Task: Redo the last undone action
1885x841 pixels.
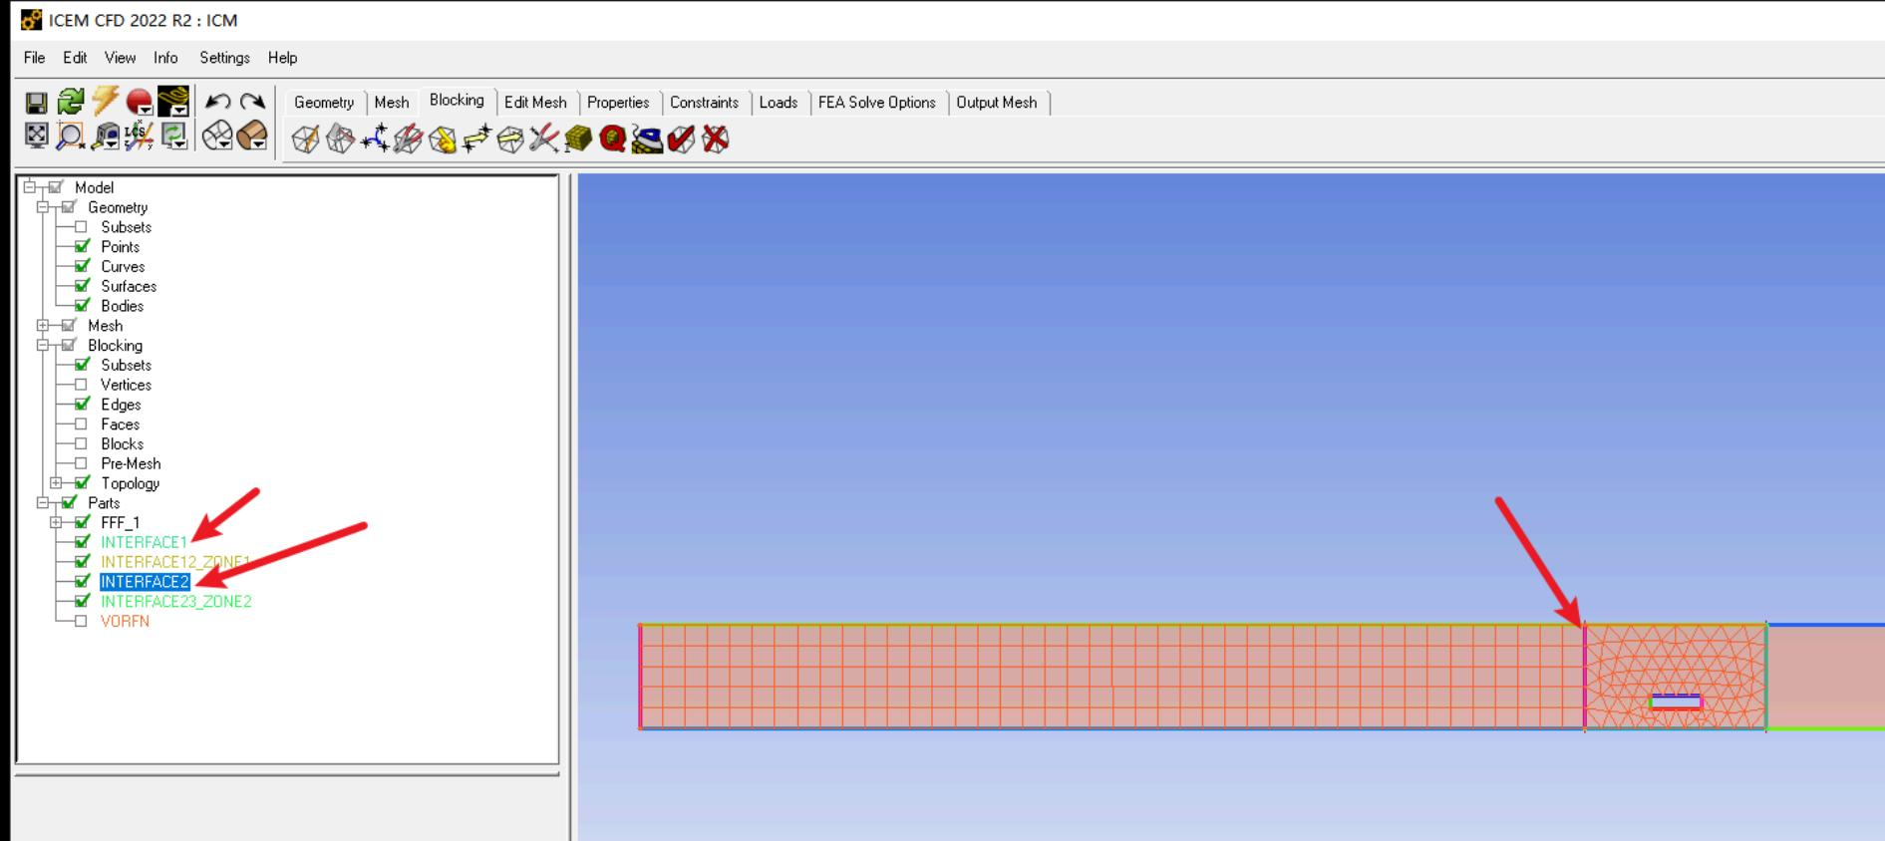Action: (252, 102)
